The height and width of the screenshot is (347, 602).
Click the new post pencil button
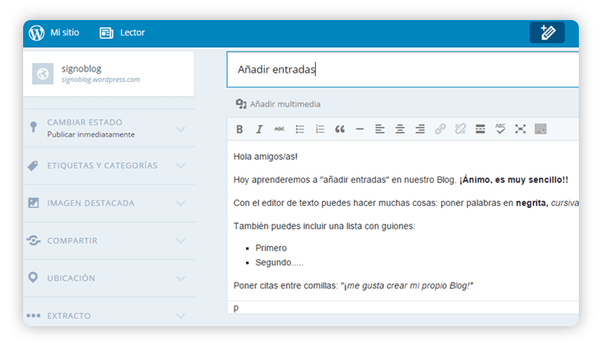[x=546, y=32]
